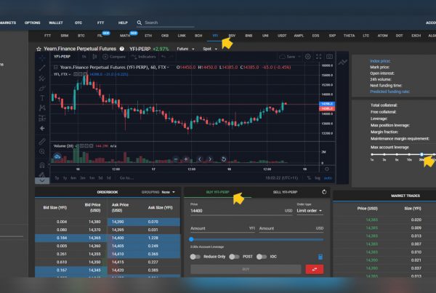
Task: Open the Spot dropdown
Action: [x=210, y=49]
